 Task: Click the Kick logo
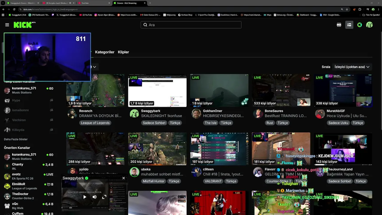click(24, 25)
